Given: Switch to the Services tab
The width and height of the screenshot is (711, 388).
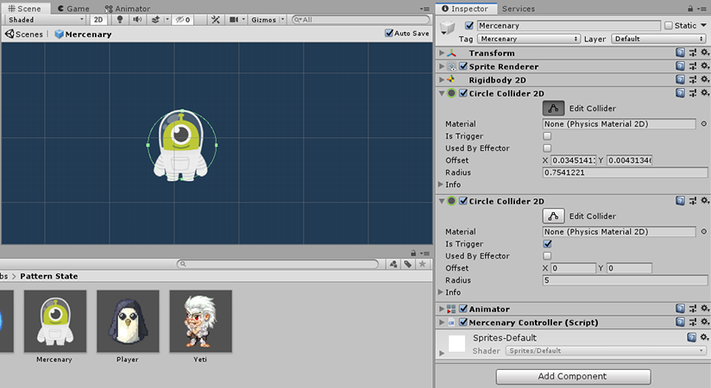Looking at the screenshot, I should 518,9.
